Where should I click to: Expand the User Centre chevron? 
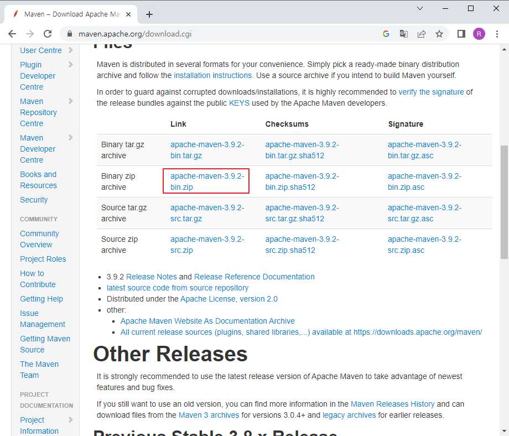point(71,50)
